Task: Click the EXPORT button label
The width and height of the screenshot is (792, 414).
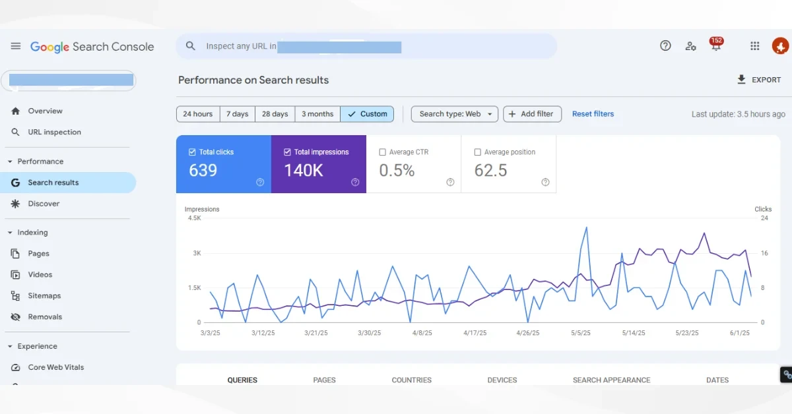Action: pos(766,80)
